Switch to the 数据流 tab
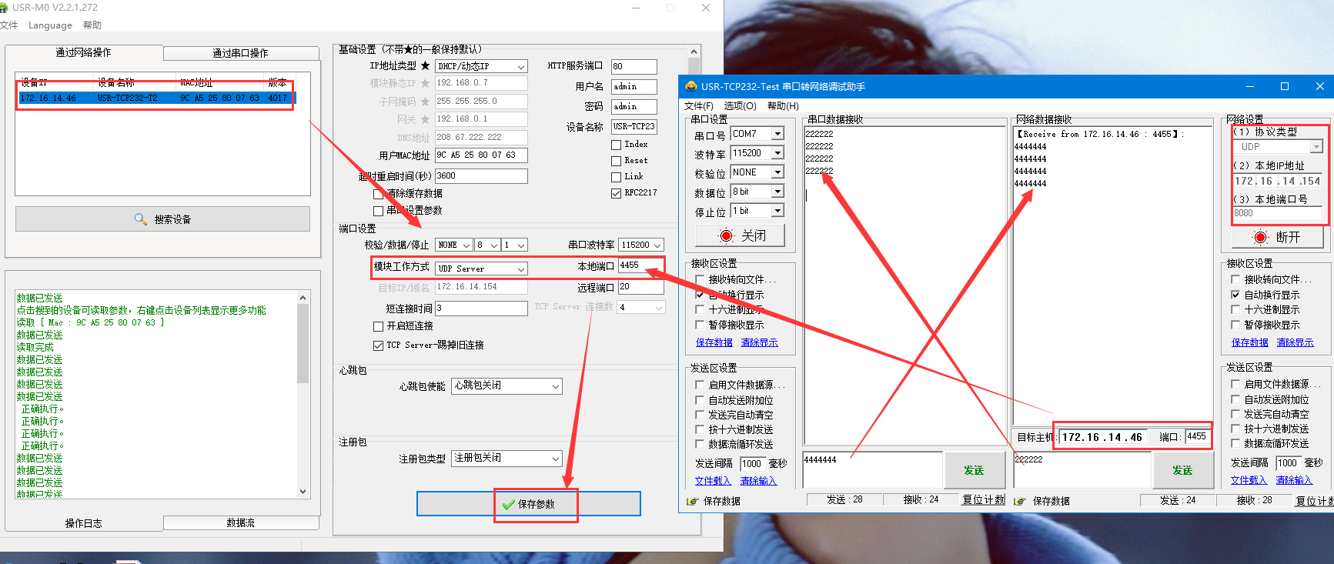 click(x=241, y=523)
